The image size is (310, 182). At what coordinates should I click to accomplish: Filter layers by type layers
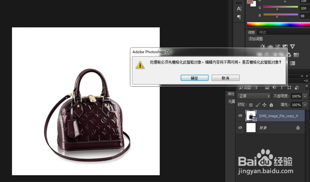pyautogui.click(x=281, y=87)
